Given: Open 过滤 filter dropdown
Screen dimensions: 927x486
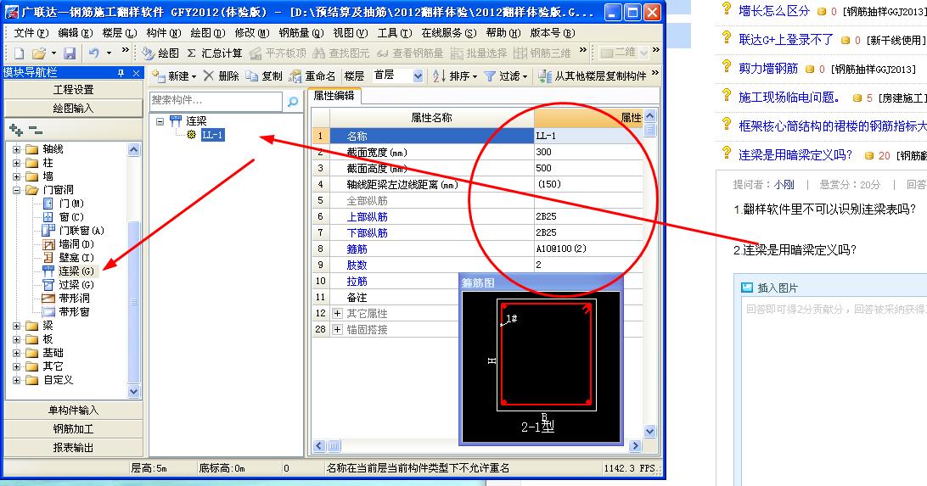Looking at the screenshot, I should click(x=505, y=75).
